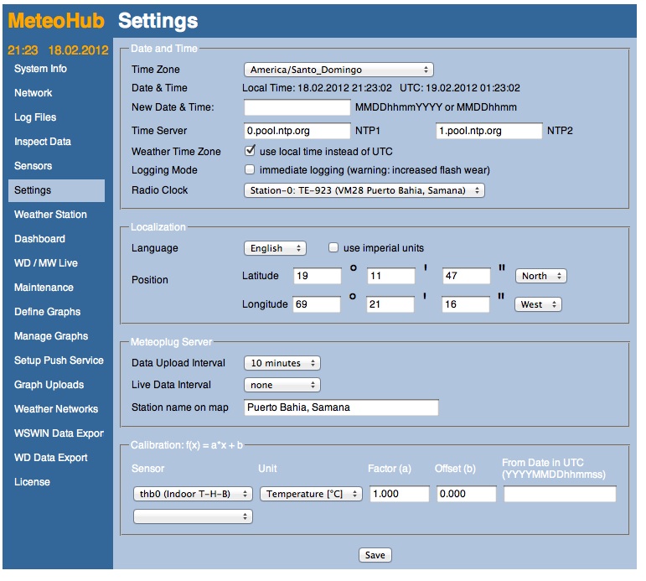Change the Language dropdown from English
646x581 pixels.
[275, 248]
